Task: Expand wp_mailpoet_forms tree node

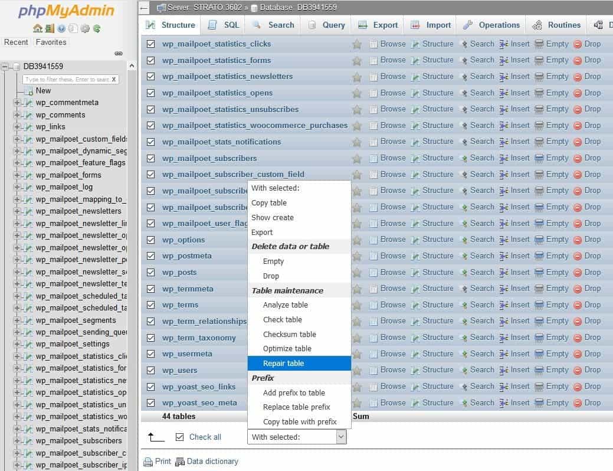Action: 17,175
